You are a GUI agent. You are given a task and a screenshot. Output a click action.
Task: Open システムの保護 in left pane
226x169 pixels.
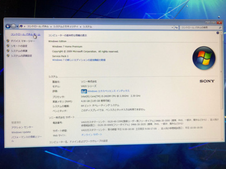coord(19,51)
